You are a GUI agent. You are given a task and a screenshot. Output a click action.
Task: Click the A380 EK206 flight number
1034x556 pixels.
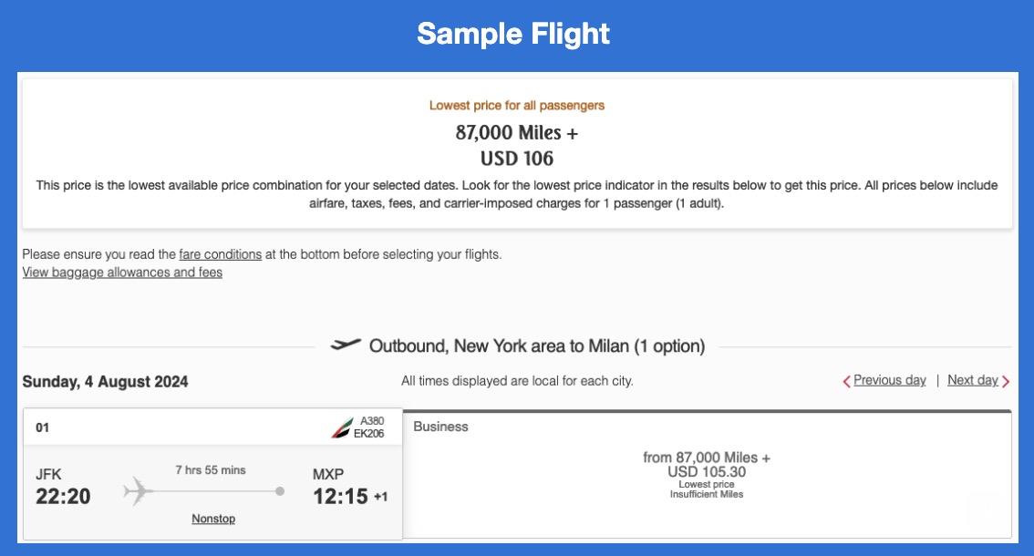click(371, 427)
